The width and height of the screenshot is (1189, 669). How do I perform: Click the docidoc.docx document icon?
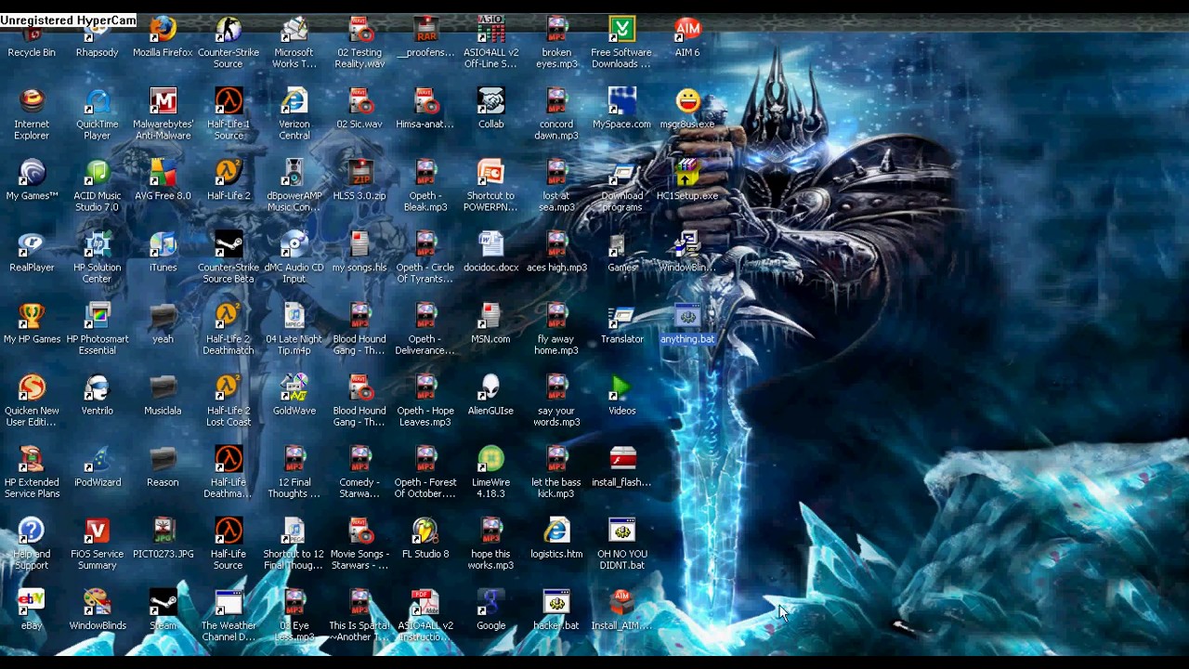click(491, 251)
